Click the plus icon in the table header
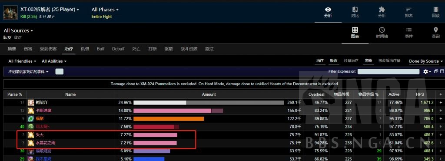 coord(441,94)
